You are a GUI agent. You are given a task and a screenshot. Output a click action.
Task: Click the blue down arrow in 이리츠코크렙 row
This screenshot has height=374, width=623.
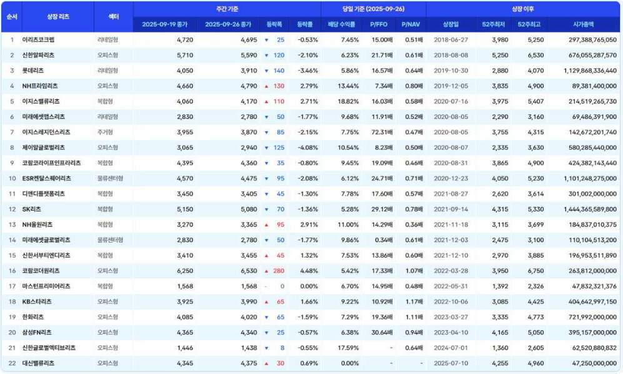click(267, 40)
